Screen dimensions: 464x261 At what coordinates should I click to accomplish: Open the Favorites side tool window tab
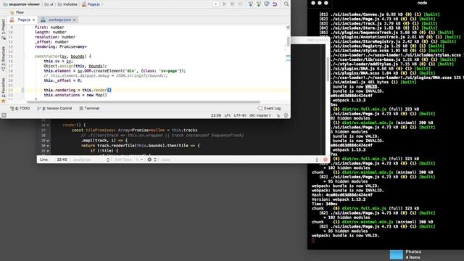coord(4,90)
